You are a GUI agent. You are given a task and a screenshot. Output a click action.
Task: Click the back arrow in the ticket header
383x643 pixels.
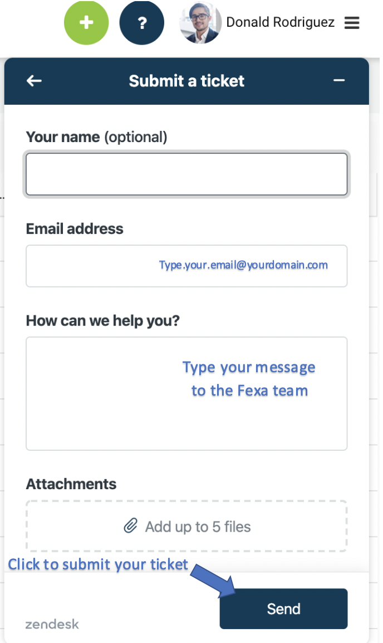[34, 81]
